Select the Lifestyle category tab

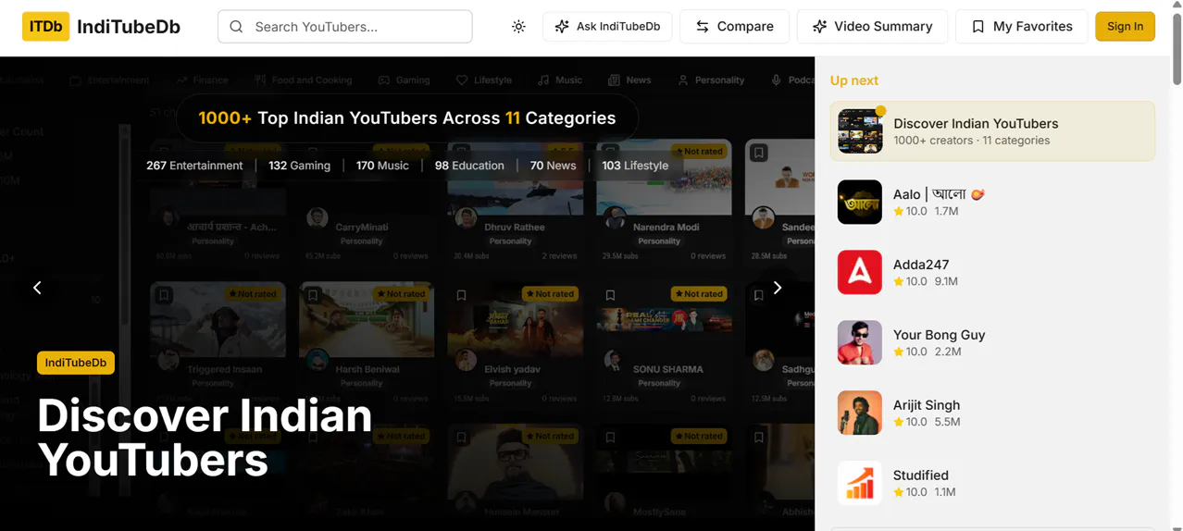tap(483, 80)
